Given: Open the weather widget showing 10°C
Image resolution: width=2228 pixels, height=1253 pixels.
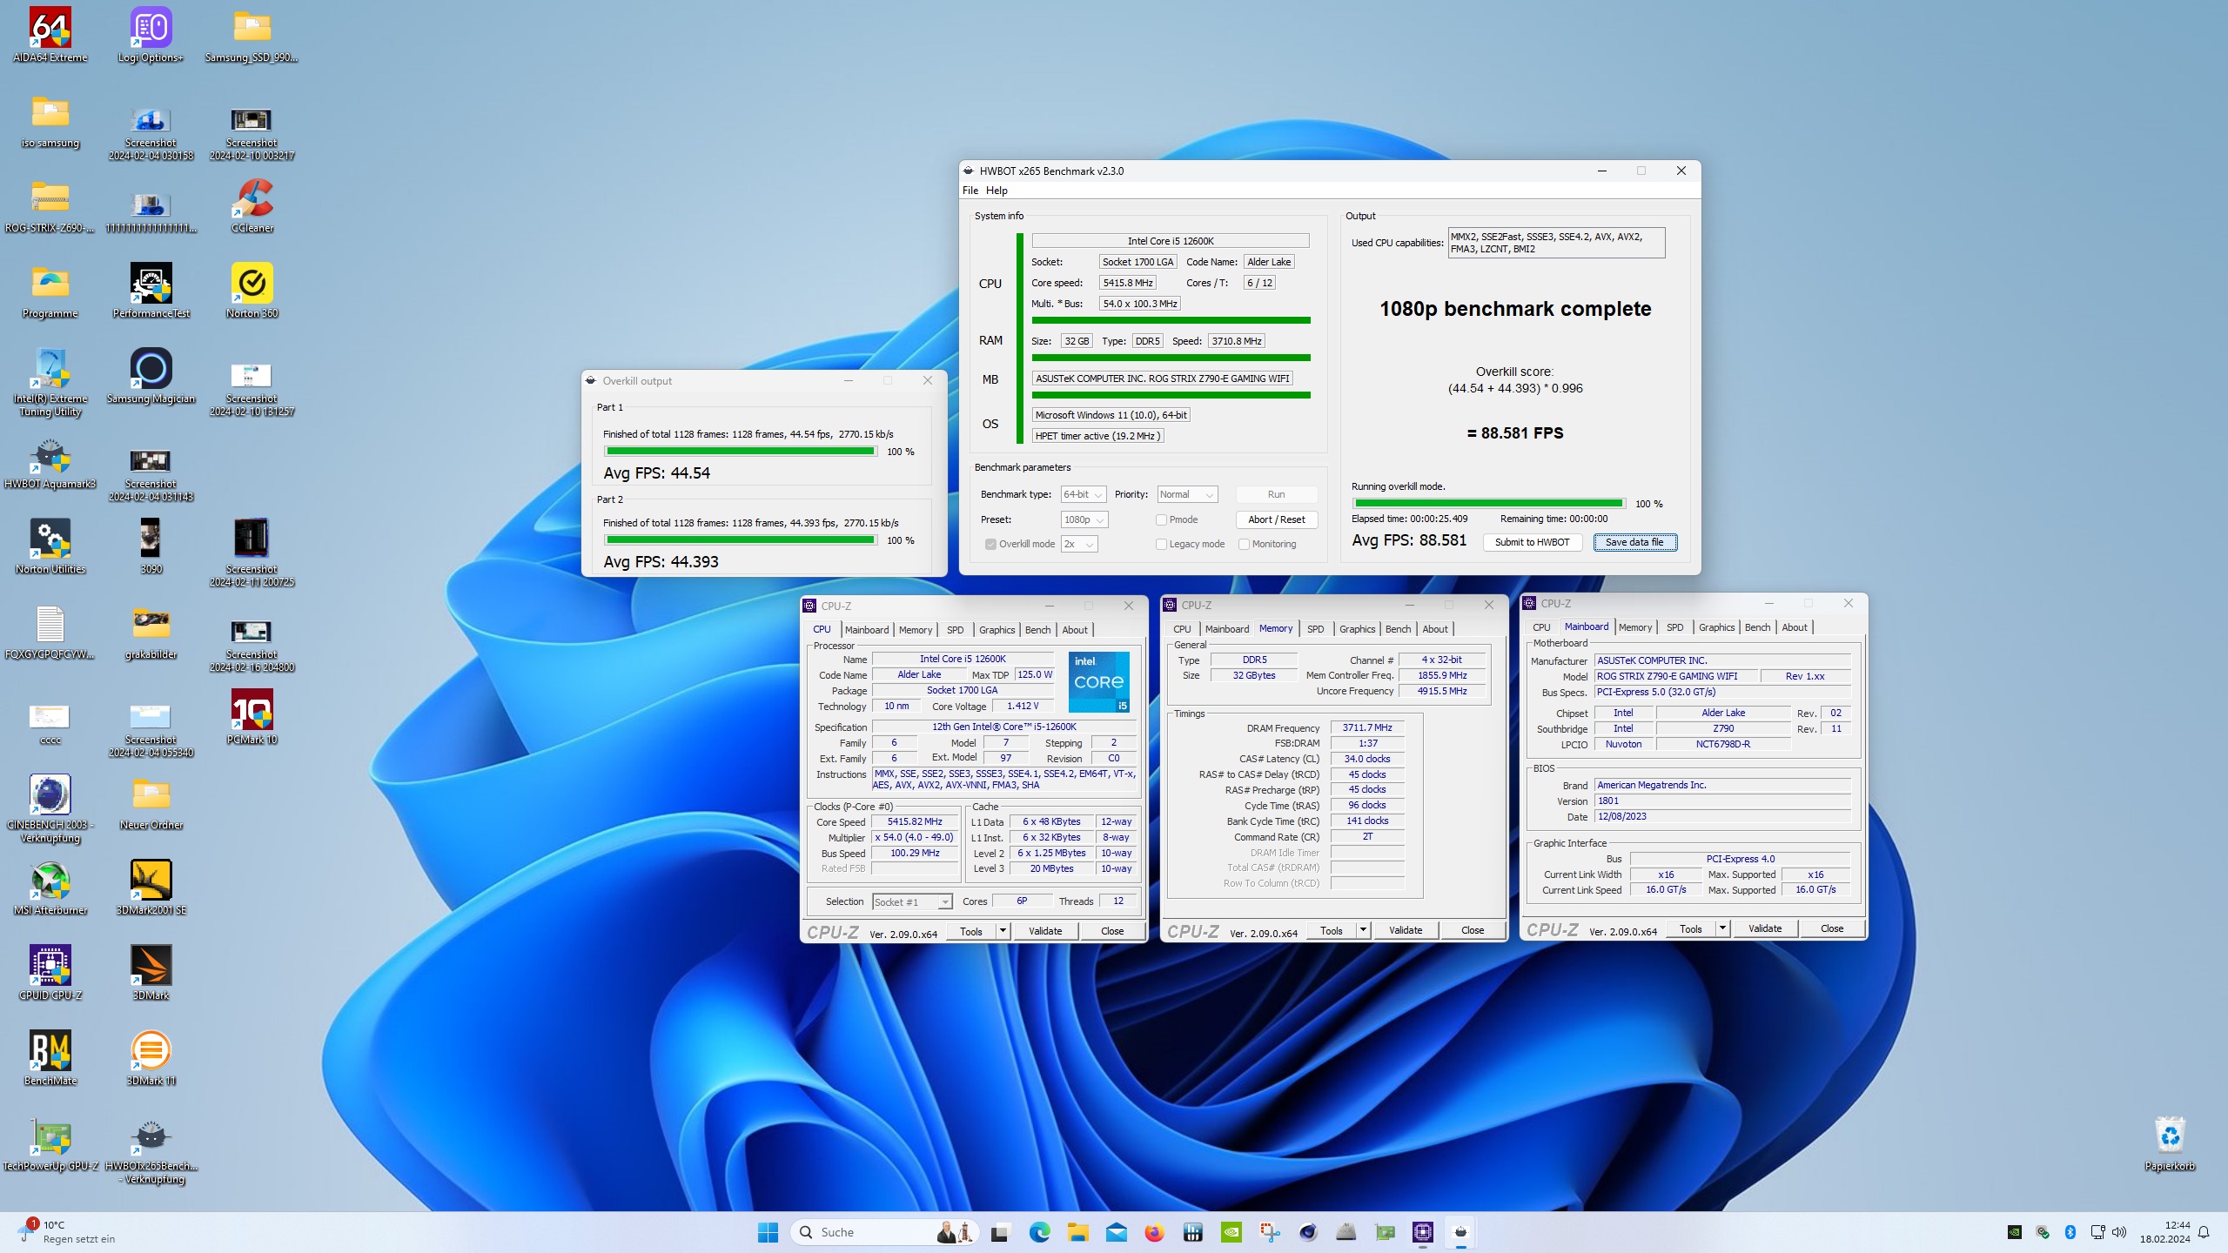Looking at the screenshot, I should [68, 1232].
